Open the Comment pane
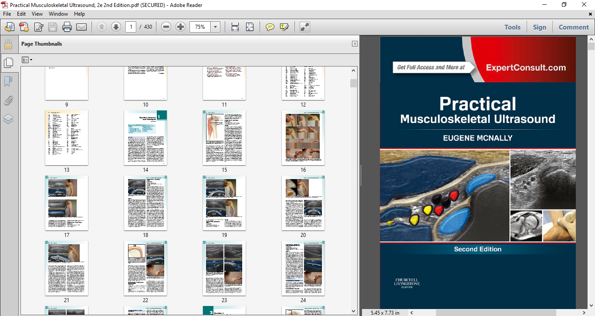Screen dimensions: 595x316 tap(574, 27)
